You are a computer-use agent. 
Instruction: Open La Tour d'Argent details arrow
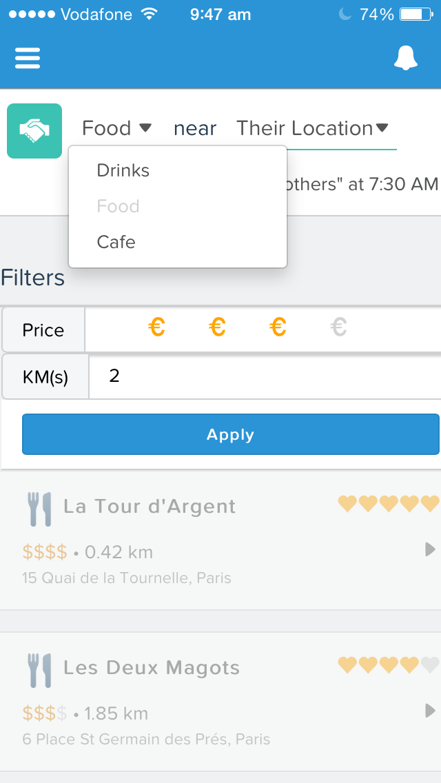430,550
